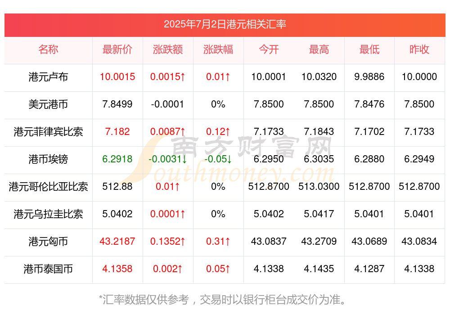
Task: Select the 最高 column header
Action: click(319, 49)
